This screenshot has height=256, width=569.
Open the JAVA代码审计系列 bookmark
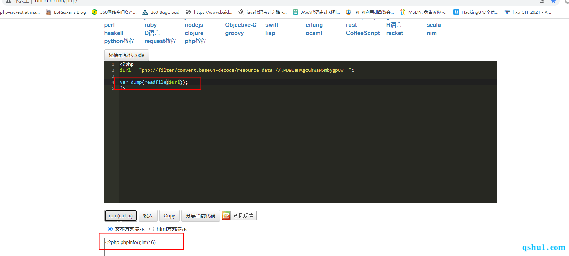(316, 12)
